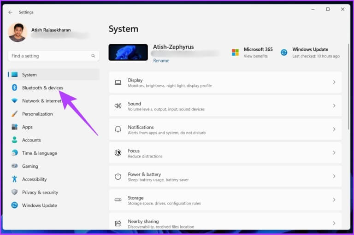Click the Microsoft 365 logo icon

pos(235,53)
